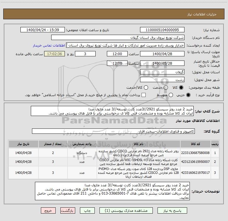
Task: Click the شرح کلی نیاز description box
Action: pyautogui.click(x=112, y=111)
